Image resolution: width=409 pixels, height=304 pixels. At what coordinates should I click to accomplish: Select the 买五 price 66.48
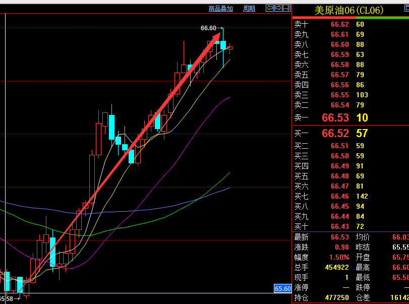coord(339,176)
